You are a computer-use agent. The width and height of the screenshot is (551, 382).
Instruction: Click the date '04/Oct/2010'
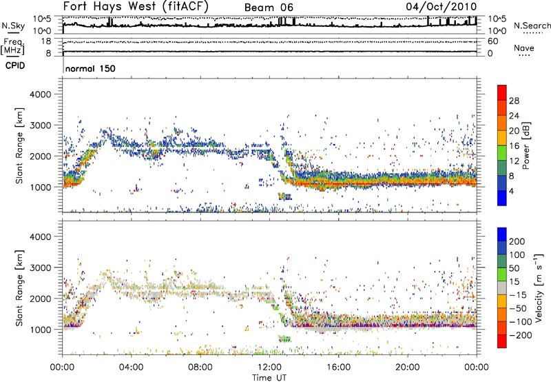click(441, 7)
